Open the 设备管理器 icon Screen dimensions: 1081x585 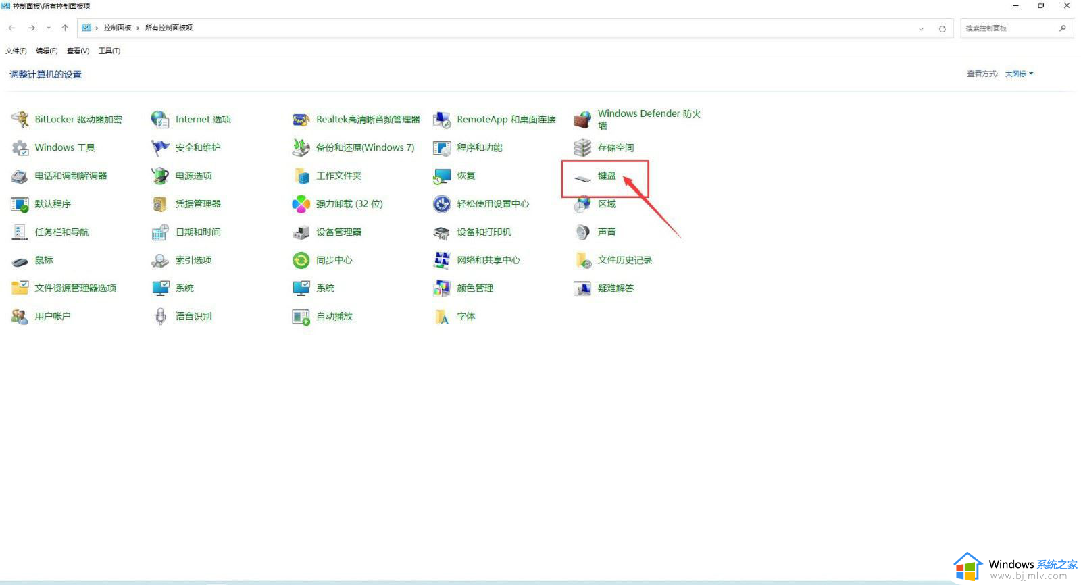click(x=301, y=232)
